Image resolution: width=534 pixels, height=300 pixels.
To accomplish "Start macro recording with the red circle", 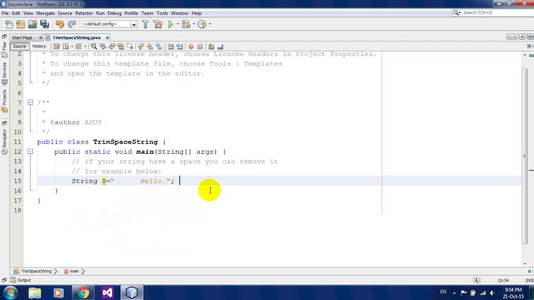I will (191, 46).
